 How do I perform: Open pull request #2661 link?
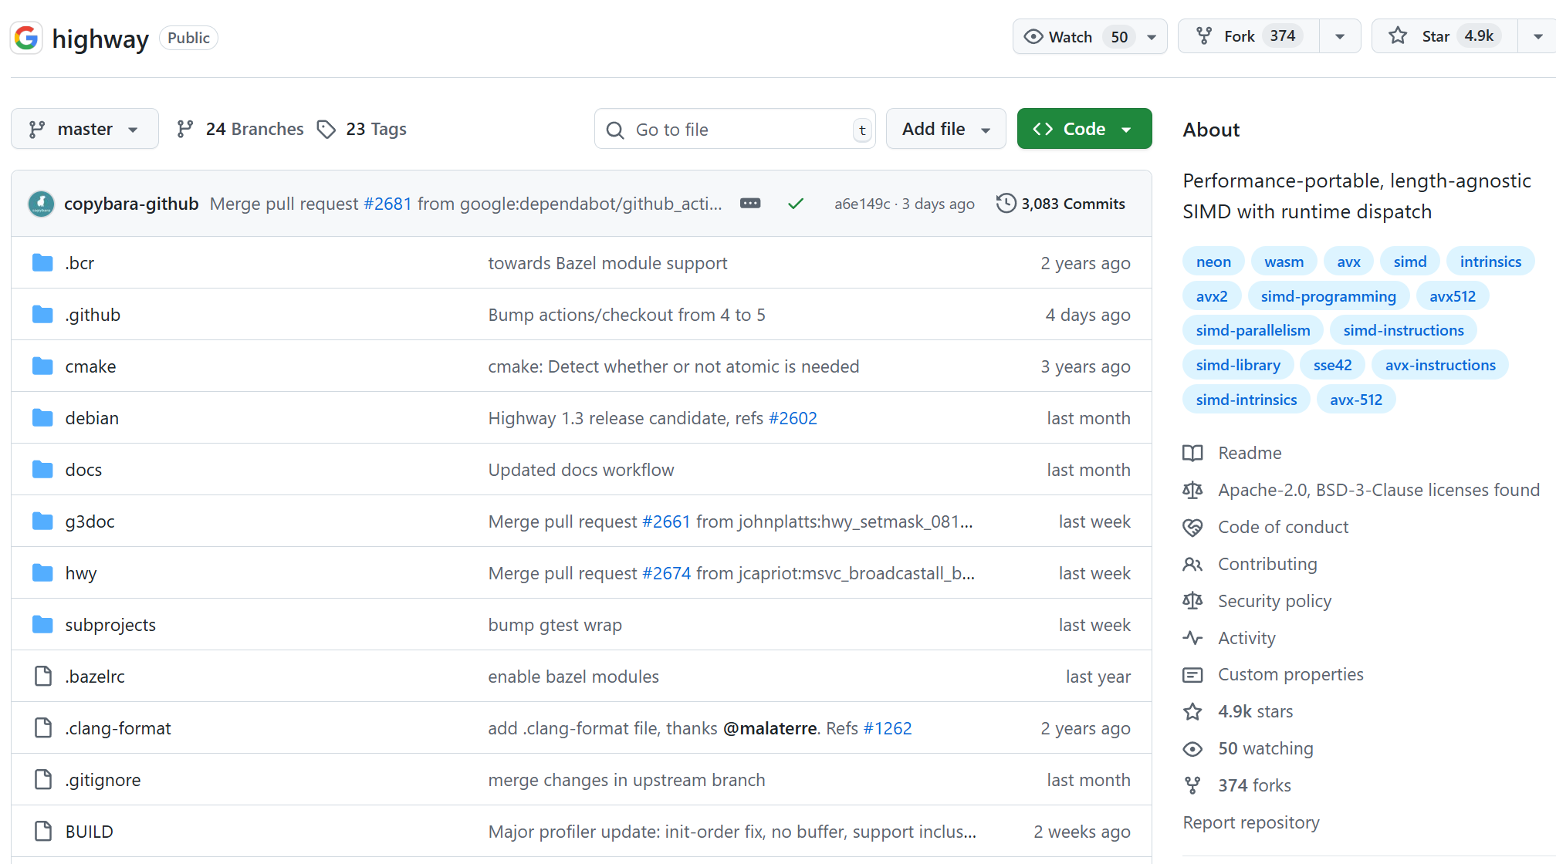point(666,521)
